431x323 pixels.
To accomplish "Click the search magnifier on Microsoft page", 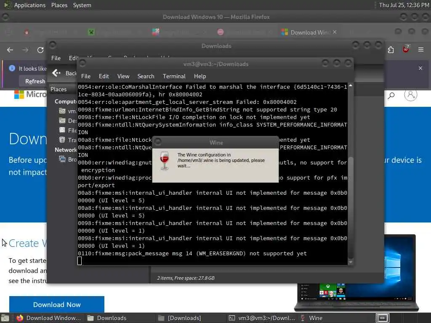I will pos(391,95).
